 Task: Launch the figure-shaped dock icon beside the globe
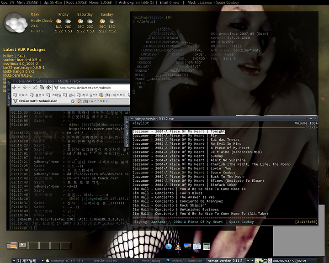pos(178,247)
